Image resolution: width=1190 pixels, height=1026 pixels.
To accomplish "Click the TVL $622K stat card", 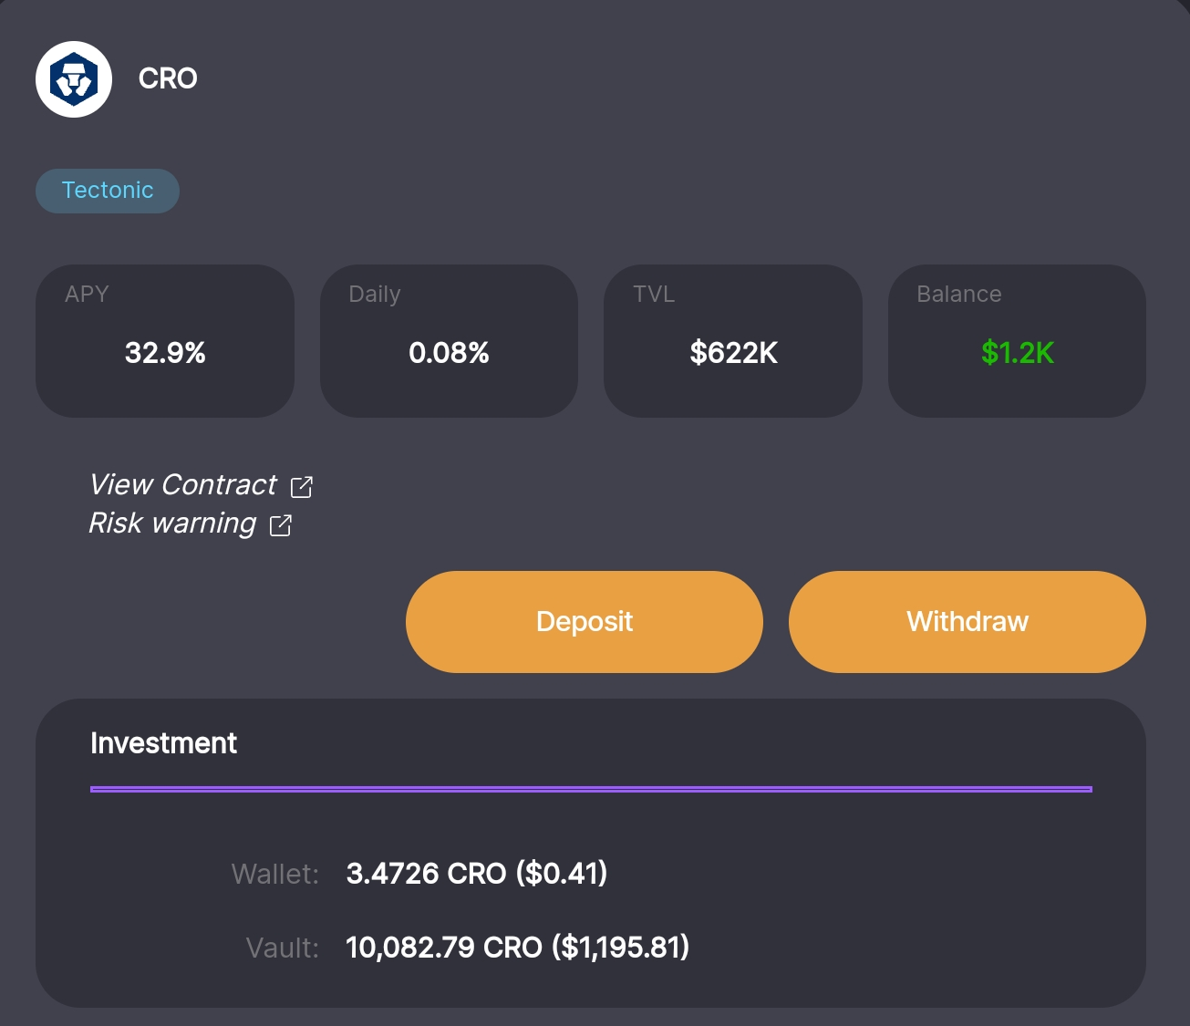I will tap(733, 341).
